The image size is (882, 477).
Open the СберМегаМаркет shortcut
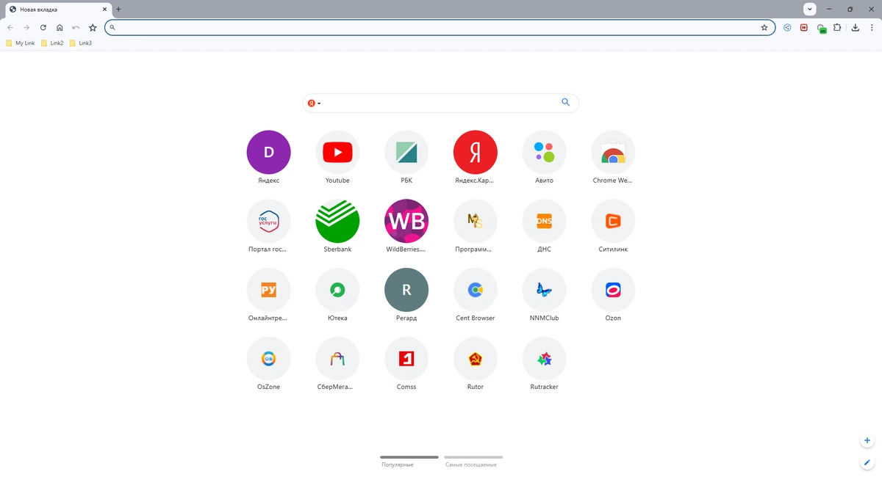337,359
